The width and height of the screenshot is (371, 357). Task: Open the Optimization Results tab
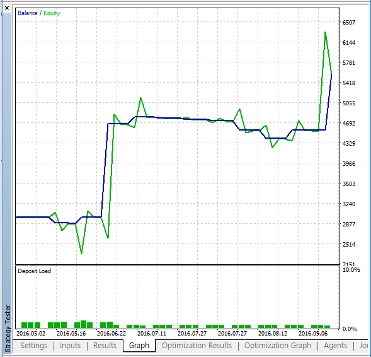pos(197,346)
